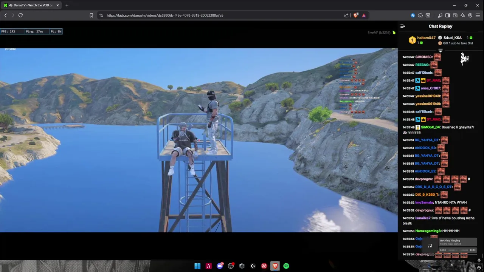Click SiMOoX_04 chat username

coord(430,127)
